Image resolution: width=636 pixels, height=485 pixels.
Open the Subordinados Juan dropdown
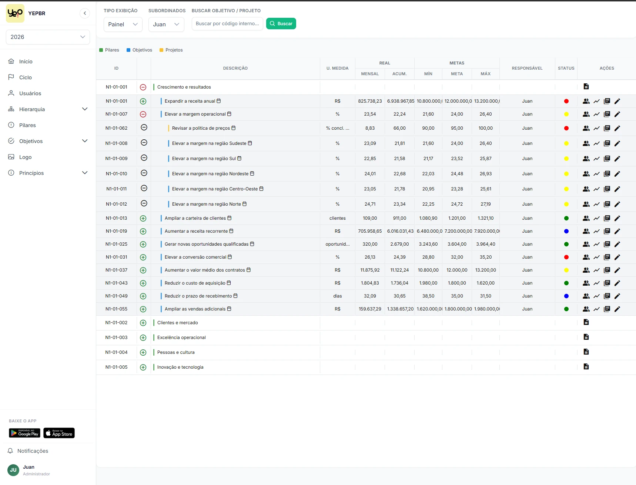pos(166,24)
